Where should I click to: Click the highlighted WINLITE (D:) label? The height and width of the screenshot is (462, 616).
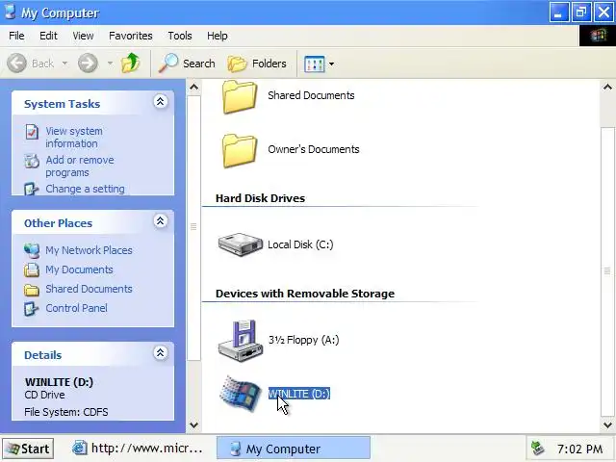(299, 394)
